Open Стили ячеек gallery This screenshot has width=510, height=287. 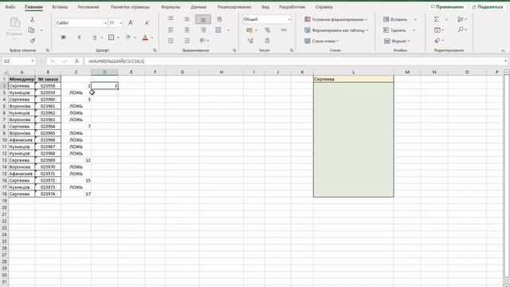322,41
